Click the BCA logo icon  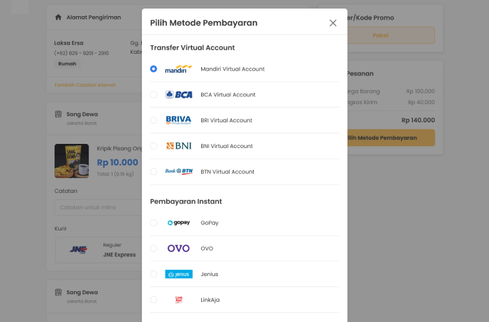[x=178, y=94]
